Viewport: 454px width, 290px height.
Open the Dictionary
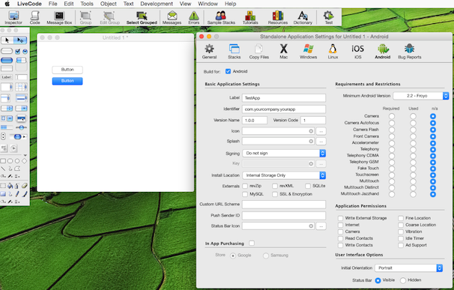click(303, 17)
